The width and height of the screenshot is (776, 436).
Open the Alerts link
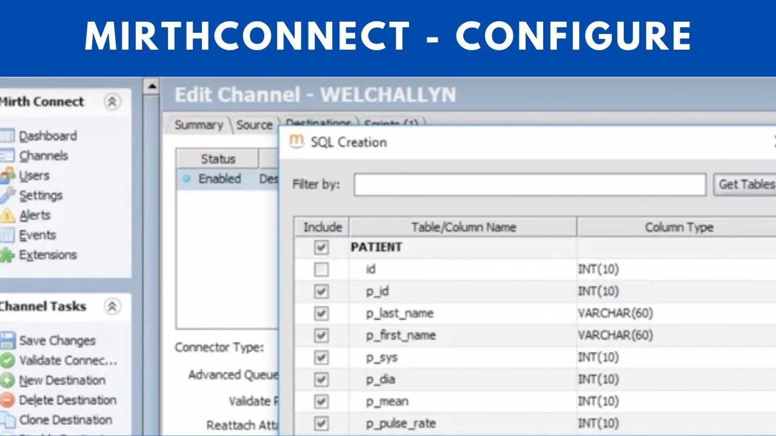[x=35, y=215]
